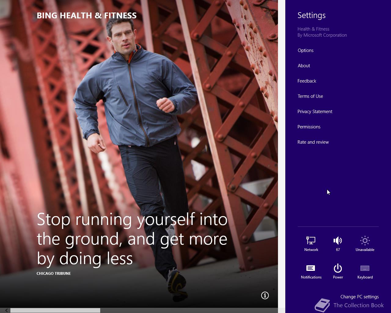Adjust volume via speaker icon 67

[x=338, y=244]
